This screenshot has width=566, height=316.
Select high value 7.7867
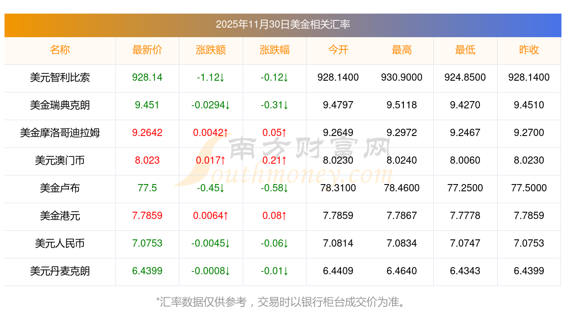click(x=402, y=216)
